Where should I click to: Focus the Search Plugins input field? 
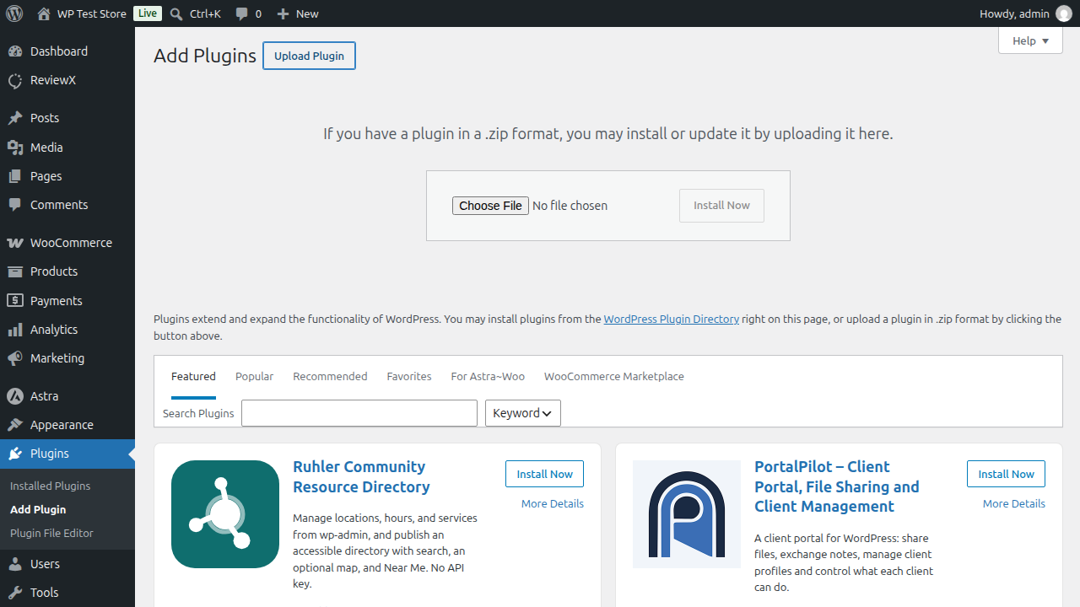point(359,413)
